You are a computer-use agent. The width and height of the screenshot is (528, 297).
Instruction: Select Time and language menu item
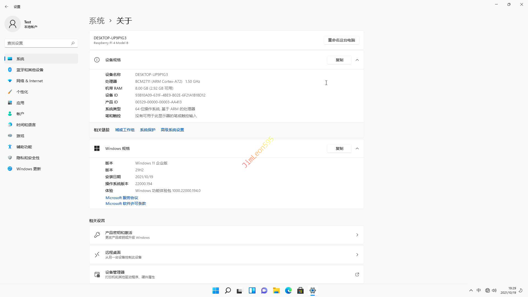tap(26, 125)
